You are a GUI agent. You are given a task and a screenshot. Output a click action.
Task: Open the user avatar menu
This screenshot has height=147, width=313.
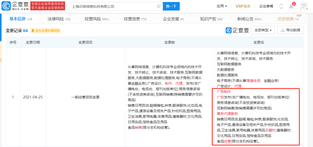(x=304, y=6)
